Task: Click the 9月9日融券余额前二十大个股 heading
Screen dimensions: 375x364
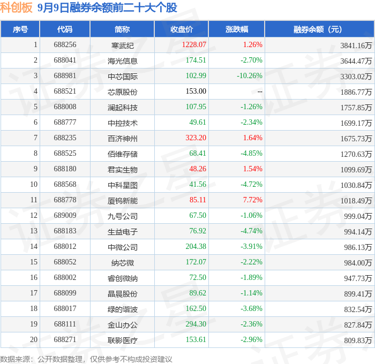Action: (107, 7)
